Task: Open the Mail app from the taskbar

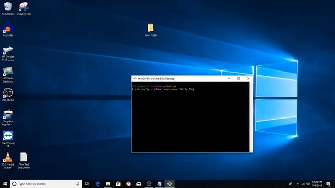Action: 139,184
